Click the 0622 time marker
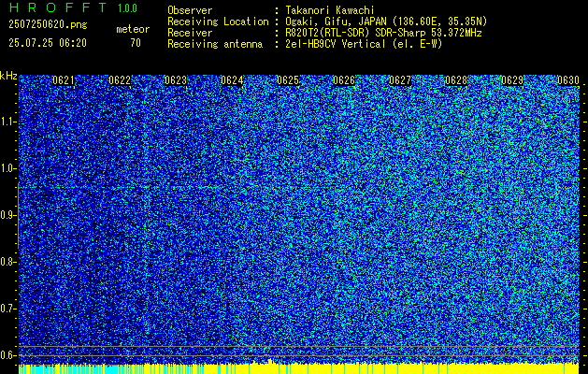Viewport: 588px width, 374px height. [120, 80]
